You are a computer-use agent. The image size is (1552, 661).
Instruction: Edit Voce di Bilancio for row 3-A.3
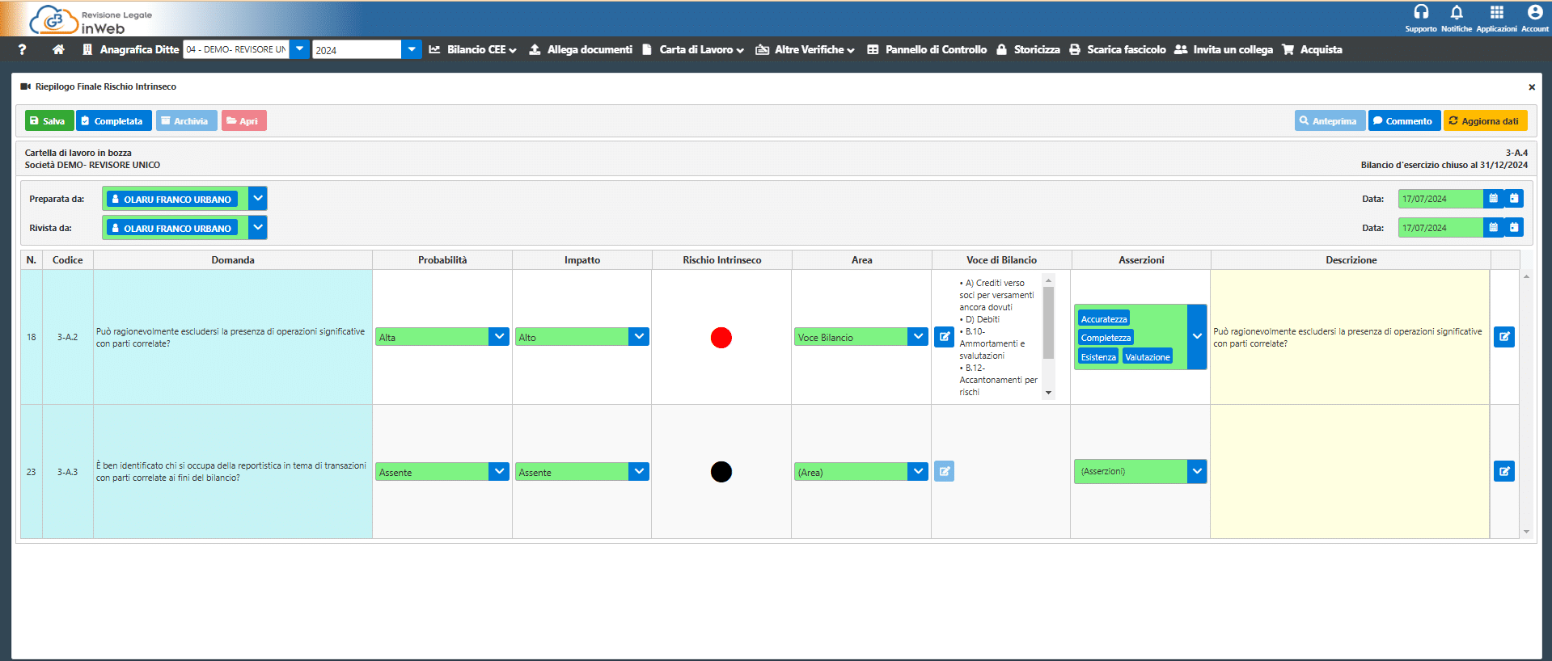944,471
